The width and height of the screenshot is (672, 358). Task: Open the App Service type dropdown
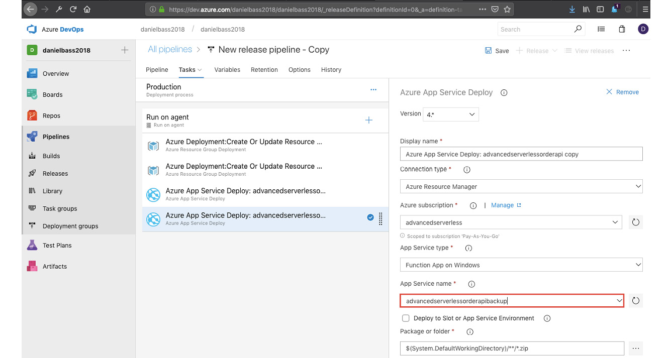pos(521,265)
